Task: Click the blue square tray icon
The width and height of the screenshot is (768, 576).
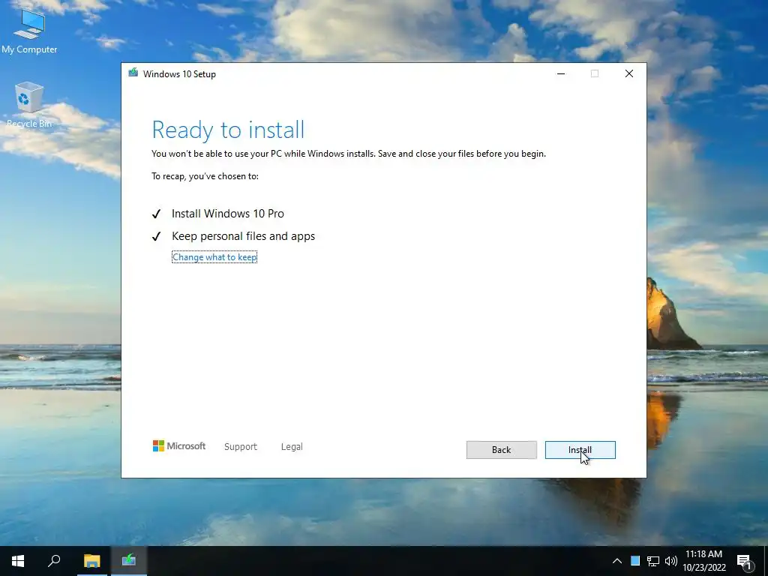Action: (635, 561)
